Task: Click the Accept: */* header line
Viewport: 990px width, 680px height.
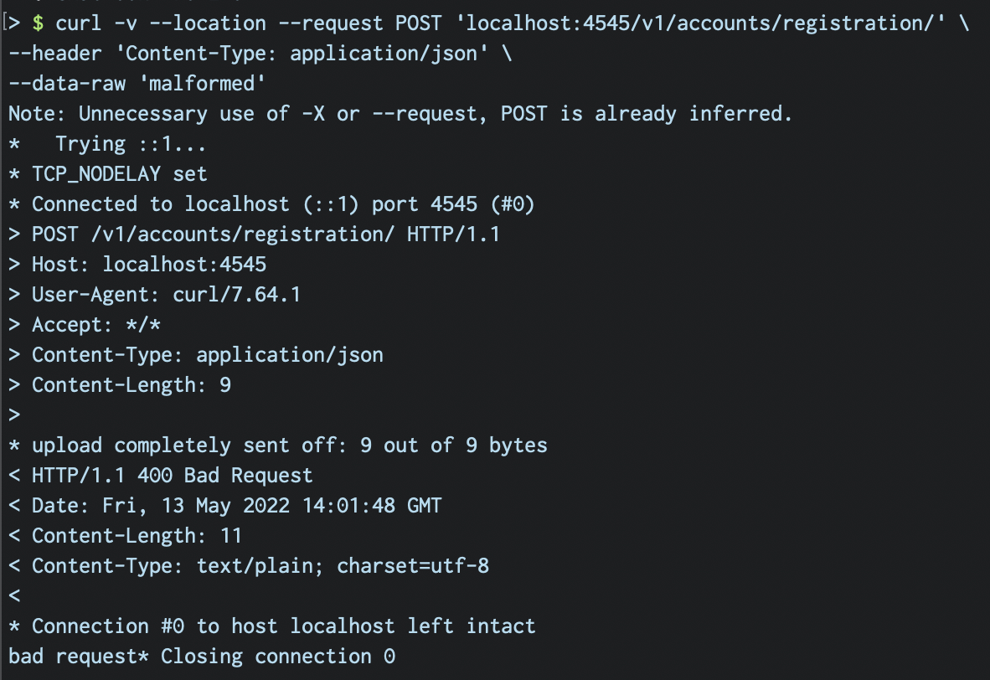Action: pos(96,325)
